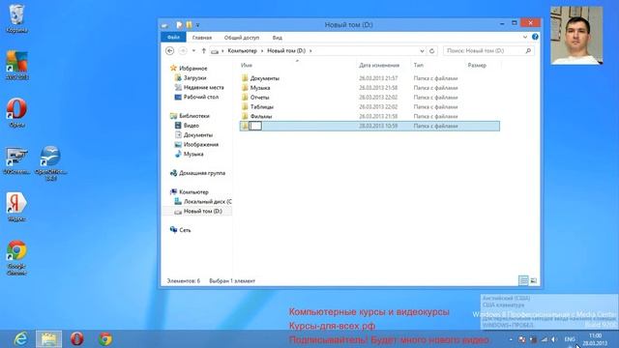Open the recent locations dropdown arrow
The height and width of the screenshot is (348, 619).
193,51
